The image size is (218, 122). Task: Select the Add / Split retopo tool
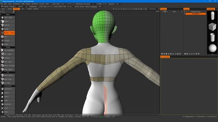(7, 18)
